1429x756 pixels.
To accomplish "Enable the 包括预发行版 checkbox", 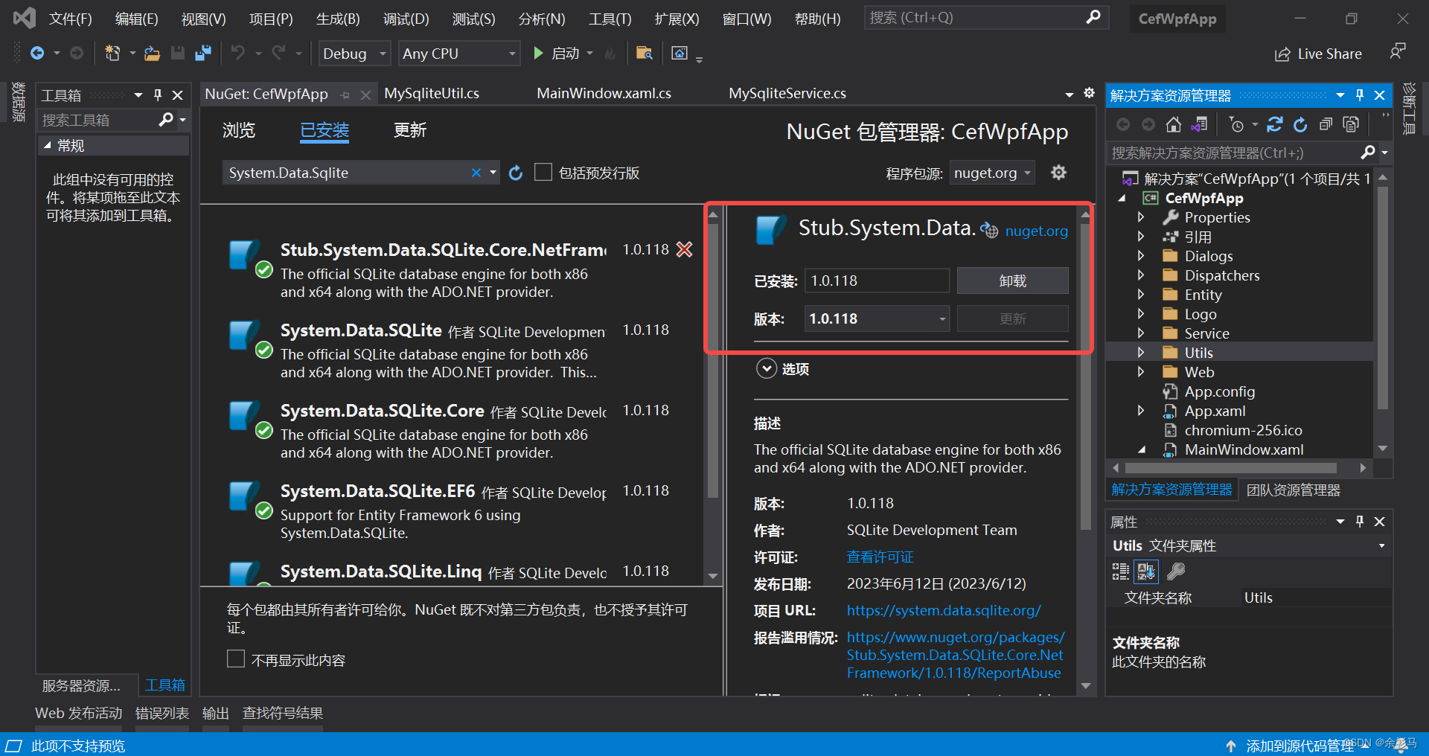I will [543, 172].
